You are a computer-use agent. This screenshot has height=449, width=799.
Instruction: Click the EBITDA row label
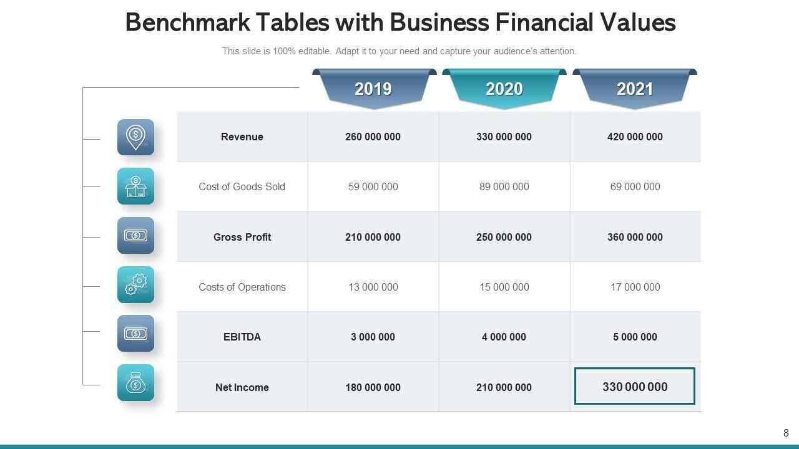click(242, 337)
